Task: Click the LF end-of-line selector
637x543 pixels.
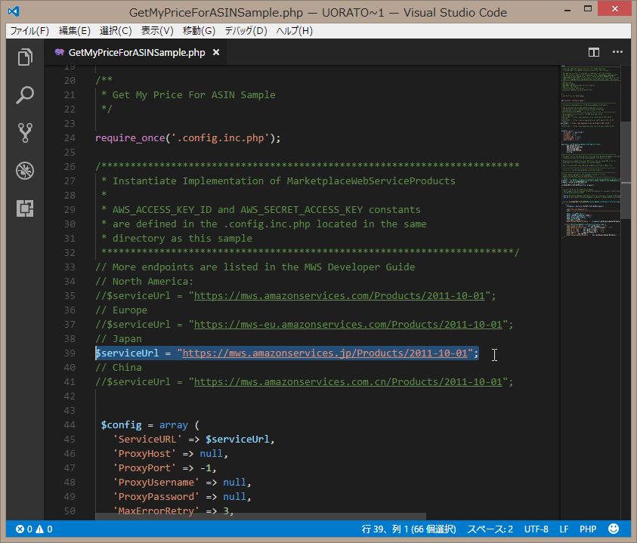Action: (564, 529)
